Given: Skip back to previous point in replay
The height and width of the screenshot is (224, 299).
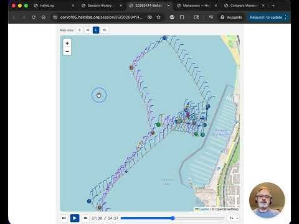Looking at the screenshot, I should [x=64, y=218].
